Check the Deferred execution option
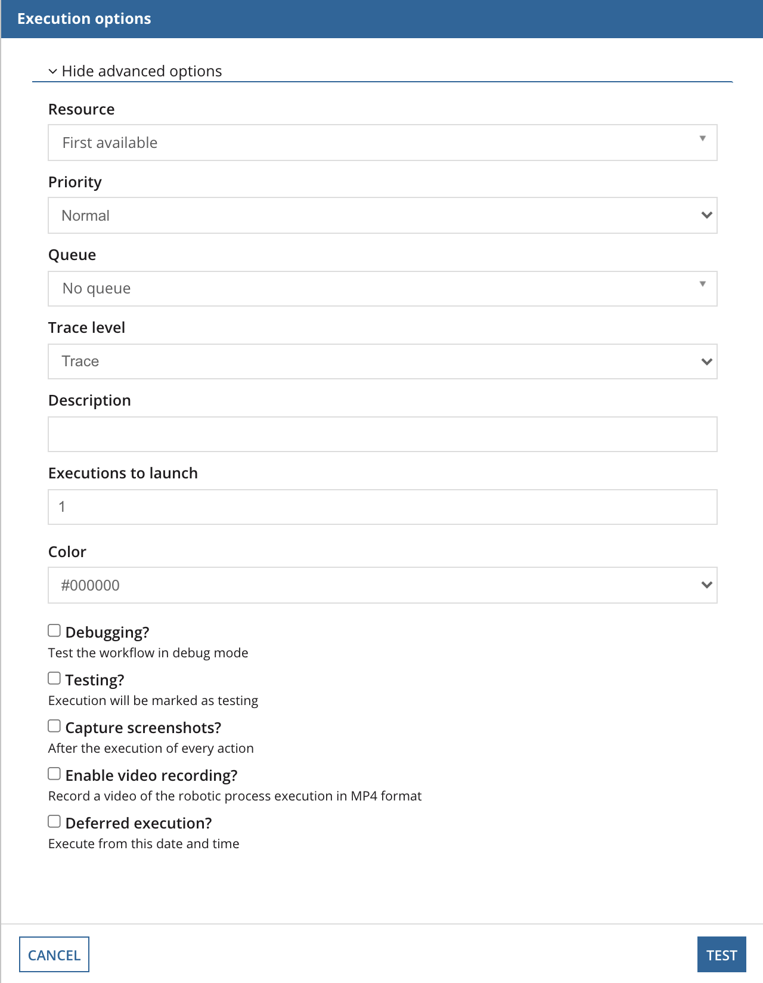Image resolution: width=763 pixels, height=983 pixels. pos(54,820)
